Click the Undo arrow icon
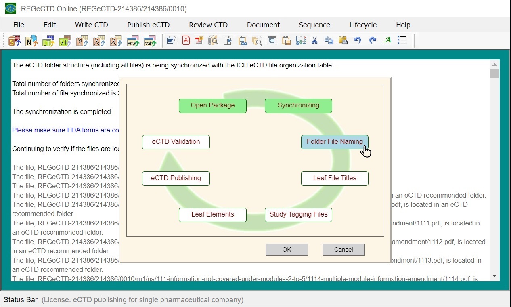Image resolution: width=511 pixels, height=307 pixels. coord(358,40)
